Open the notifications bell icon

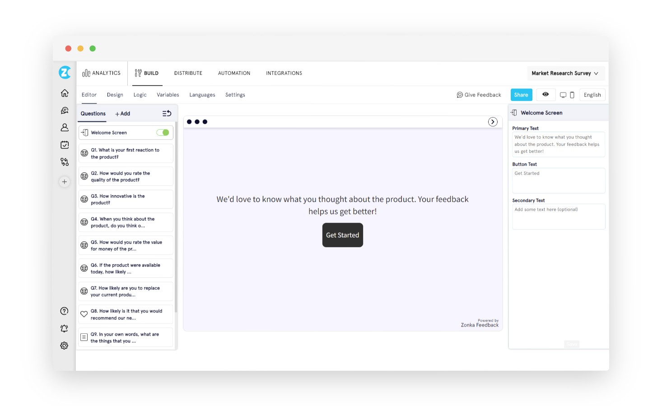[64, 328]
